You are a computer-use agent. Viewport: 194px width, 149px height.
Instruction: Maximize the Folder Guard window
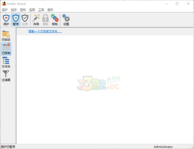coord(177,4)
